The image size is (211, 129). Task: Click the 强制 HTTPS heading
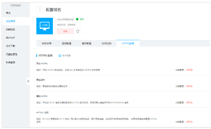click(x=42, y=96)
